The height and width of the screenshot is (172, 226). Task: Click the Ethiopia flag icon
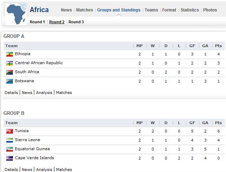point(9,54)
